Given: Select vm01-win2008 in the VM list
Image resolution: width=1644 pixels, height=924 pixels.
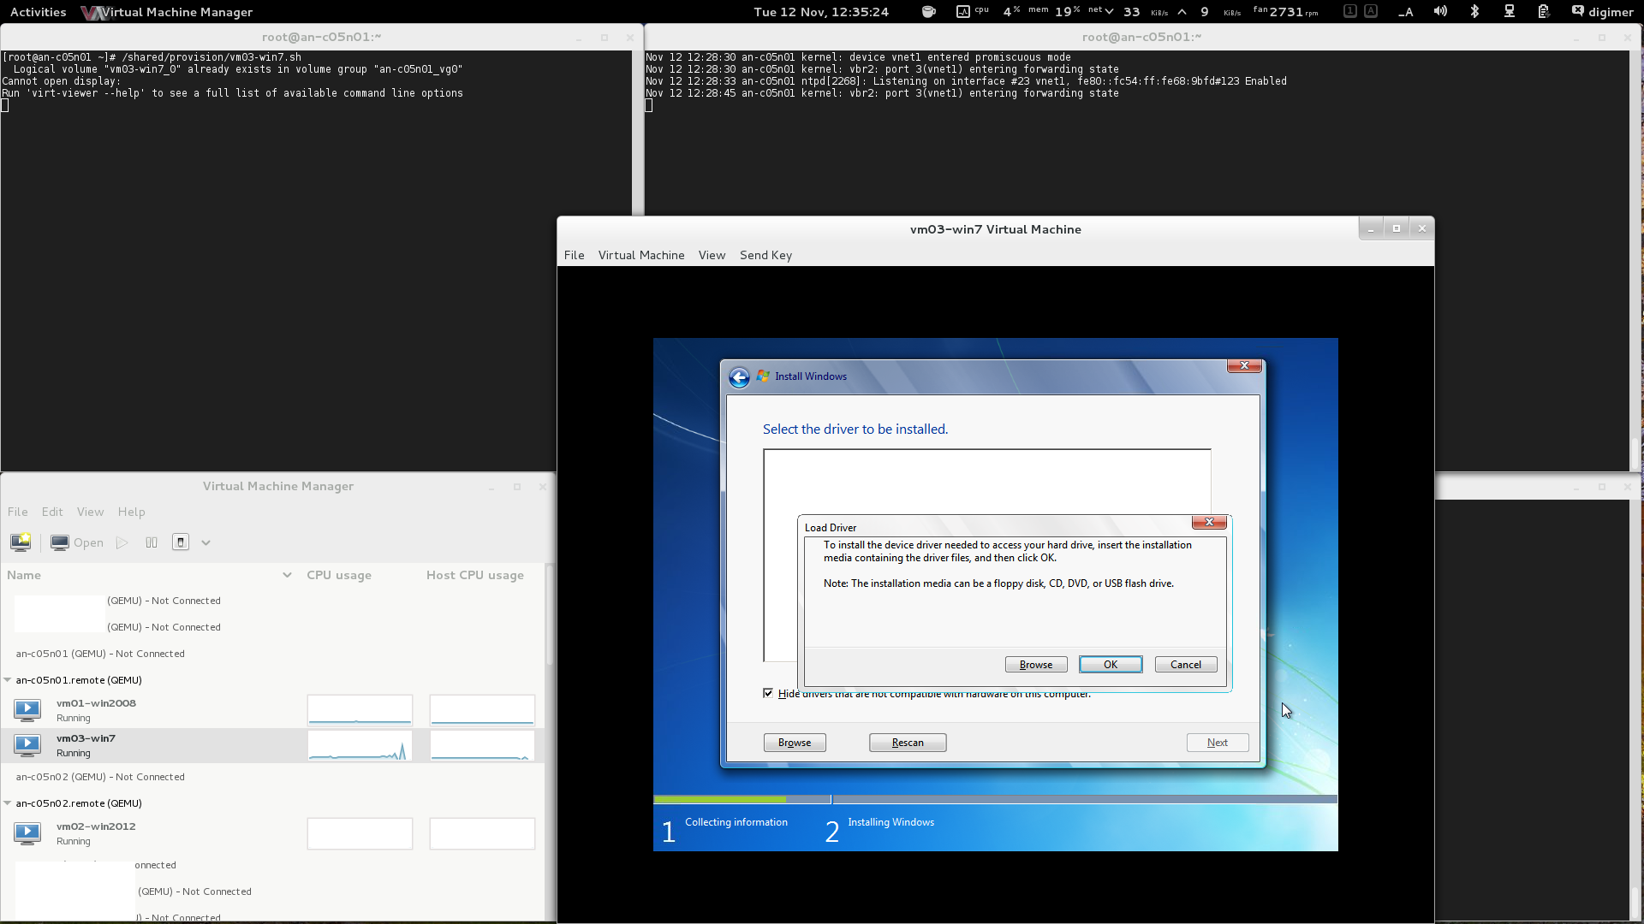Looking at the screenshot, I should pyautogui.click(x=272, y=710).
